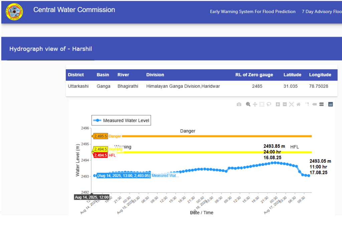The width and height of the screenshot is (342, 225).
Task: Select the Pan tool in chart toolbar
Action: coord(255,105)
